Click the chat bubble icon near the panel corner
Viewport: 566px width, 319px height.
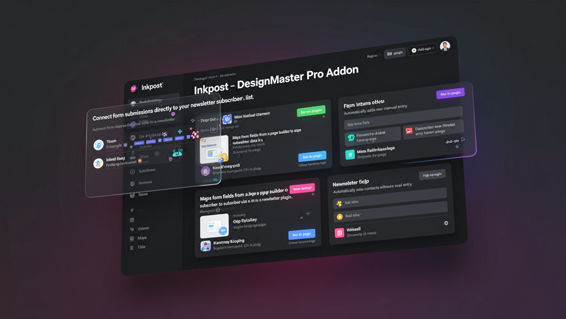(x=462, y=140)
